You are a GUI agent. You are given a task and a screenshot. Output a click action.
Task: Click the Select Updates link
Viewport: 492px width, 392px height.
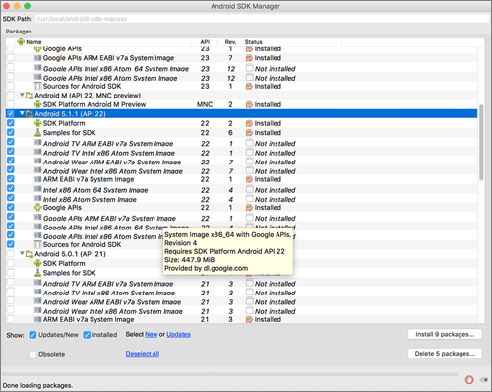pyautogui.click(x=178, y=334)
